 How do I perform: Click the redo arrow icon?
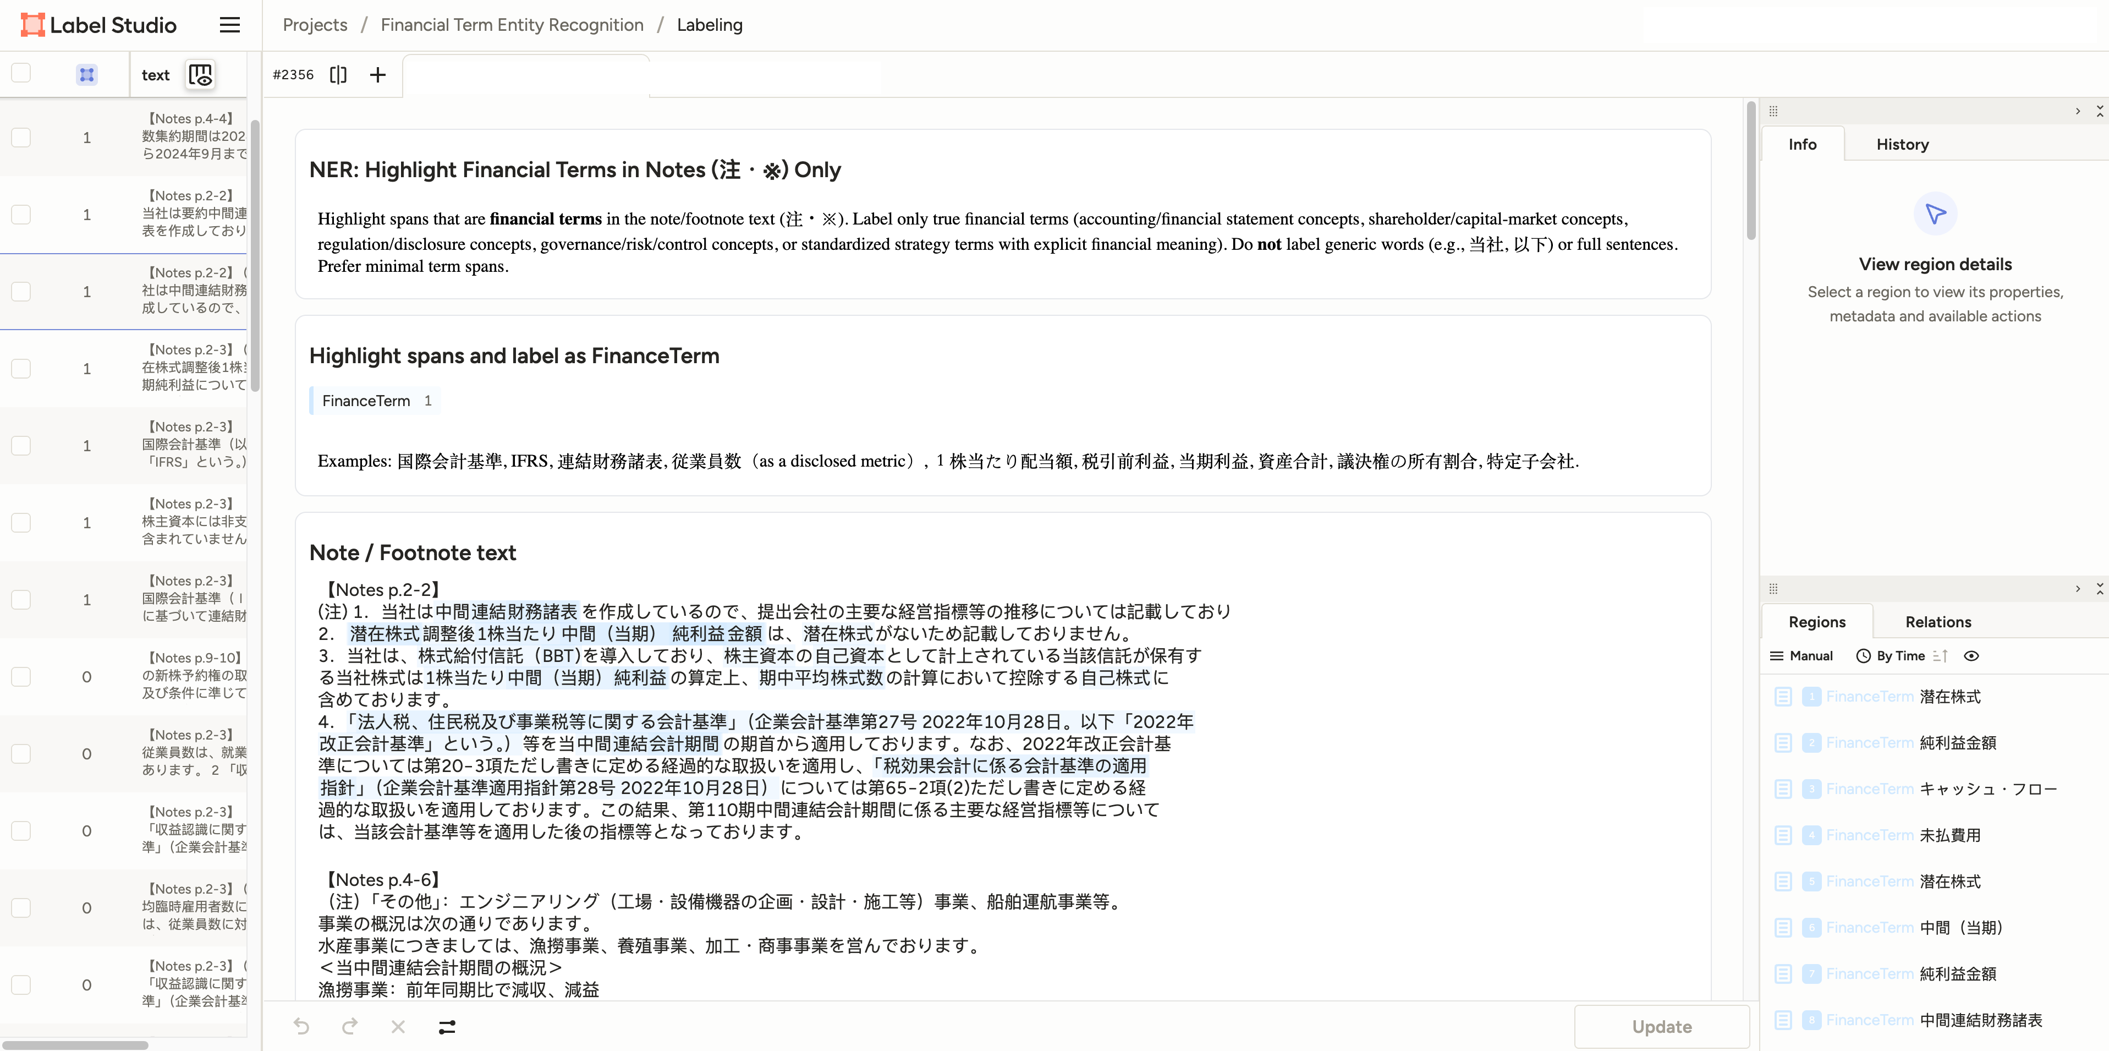click(x=350, y=1026)
